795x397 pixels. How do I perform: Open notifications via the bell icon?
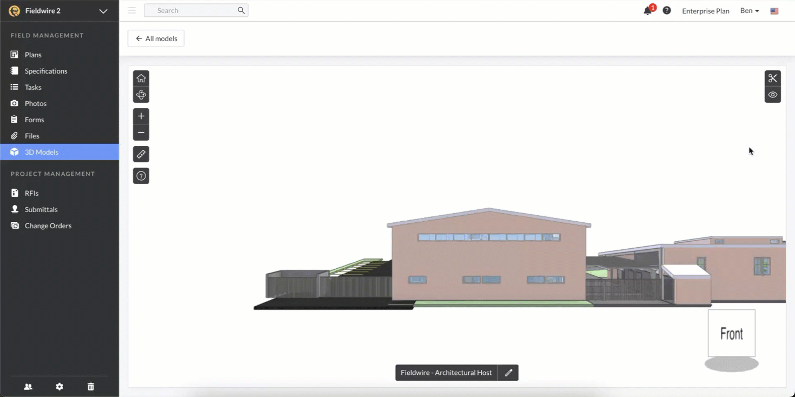coord(647,10)
